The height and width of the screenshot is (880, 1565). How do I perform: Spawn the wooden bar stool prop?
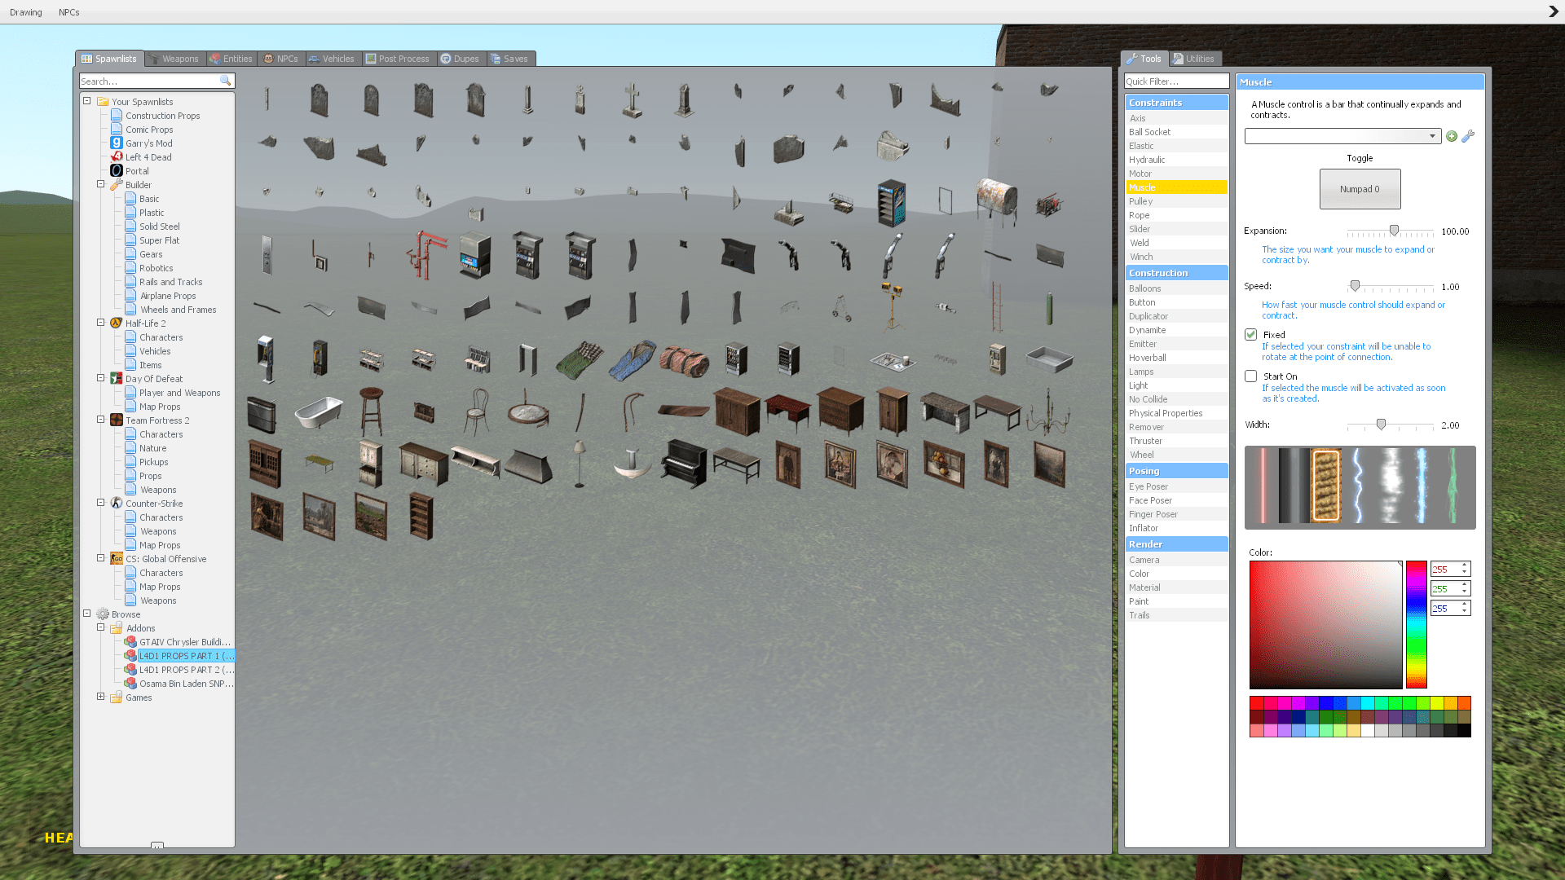click(371, 411)
